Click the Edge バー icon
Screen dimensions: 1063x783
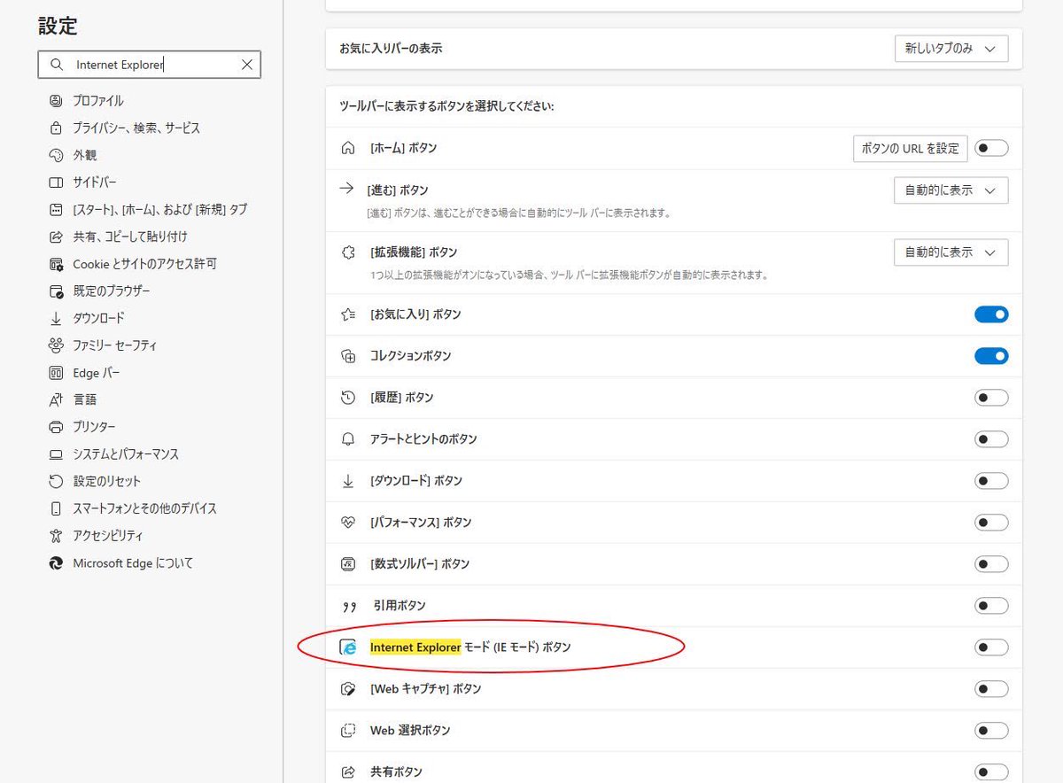57,373
